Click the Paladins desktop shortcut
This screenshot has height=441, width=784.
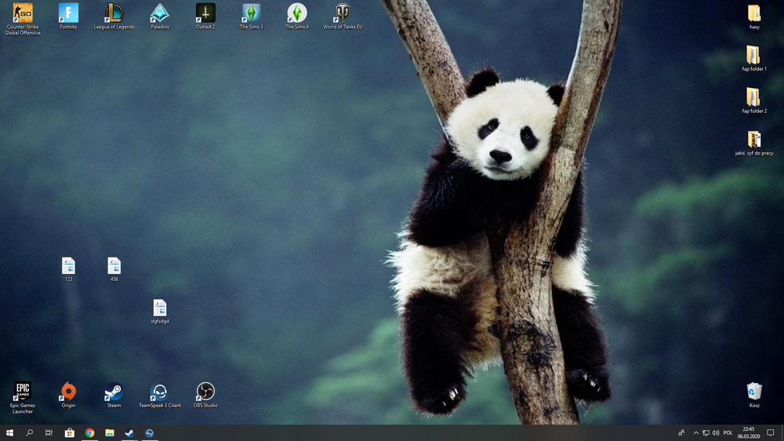(x=160, y=16)
